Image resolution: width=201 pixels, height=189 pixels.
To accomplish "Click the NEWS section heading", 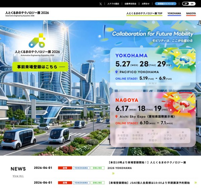I will pyautogui.click(x=18, y=169).
